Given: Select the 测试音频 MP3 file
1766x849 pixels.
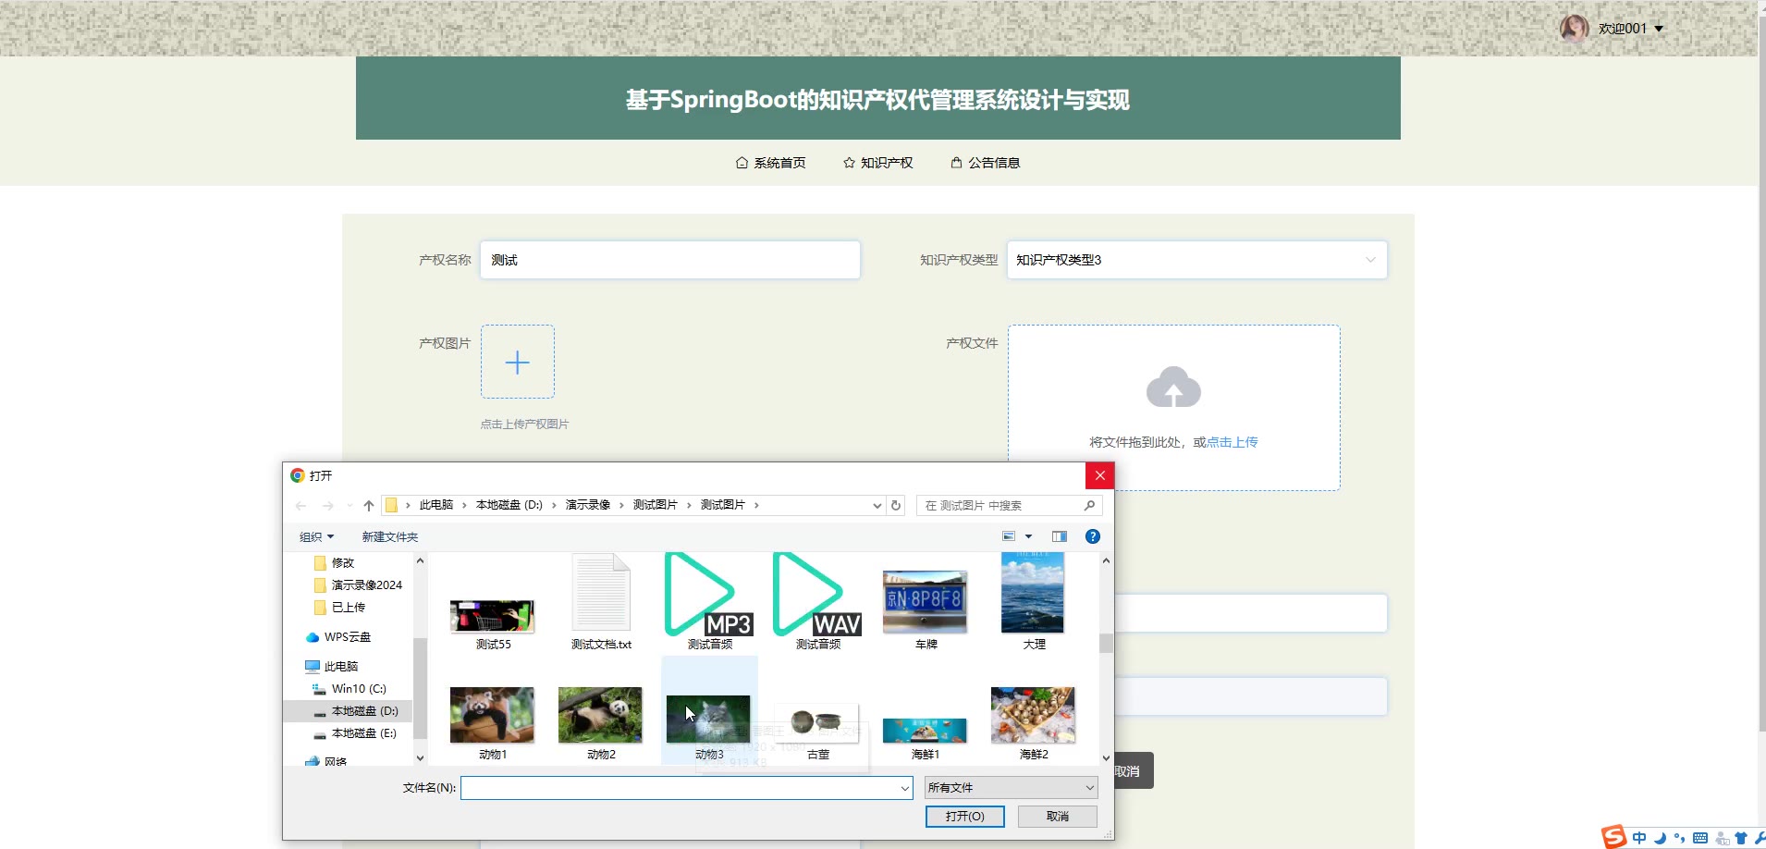Looking at the screenshot, I should click(709, 602).
